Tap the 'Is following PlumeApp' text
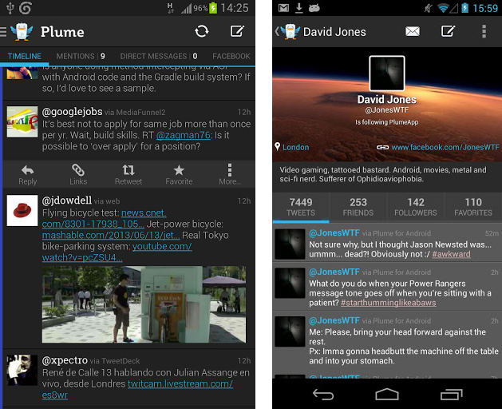The height and width of the screenshot is (409, 502). (x=387, y=122)
